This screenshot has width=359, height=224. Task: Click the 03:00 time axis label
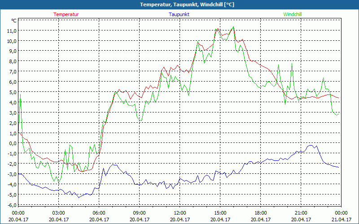(59, 213)
